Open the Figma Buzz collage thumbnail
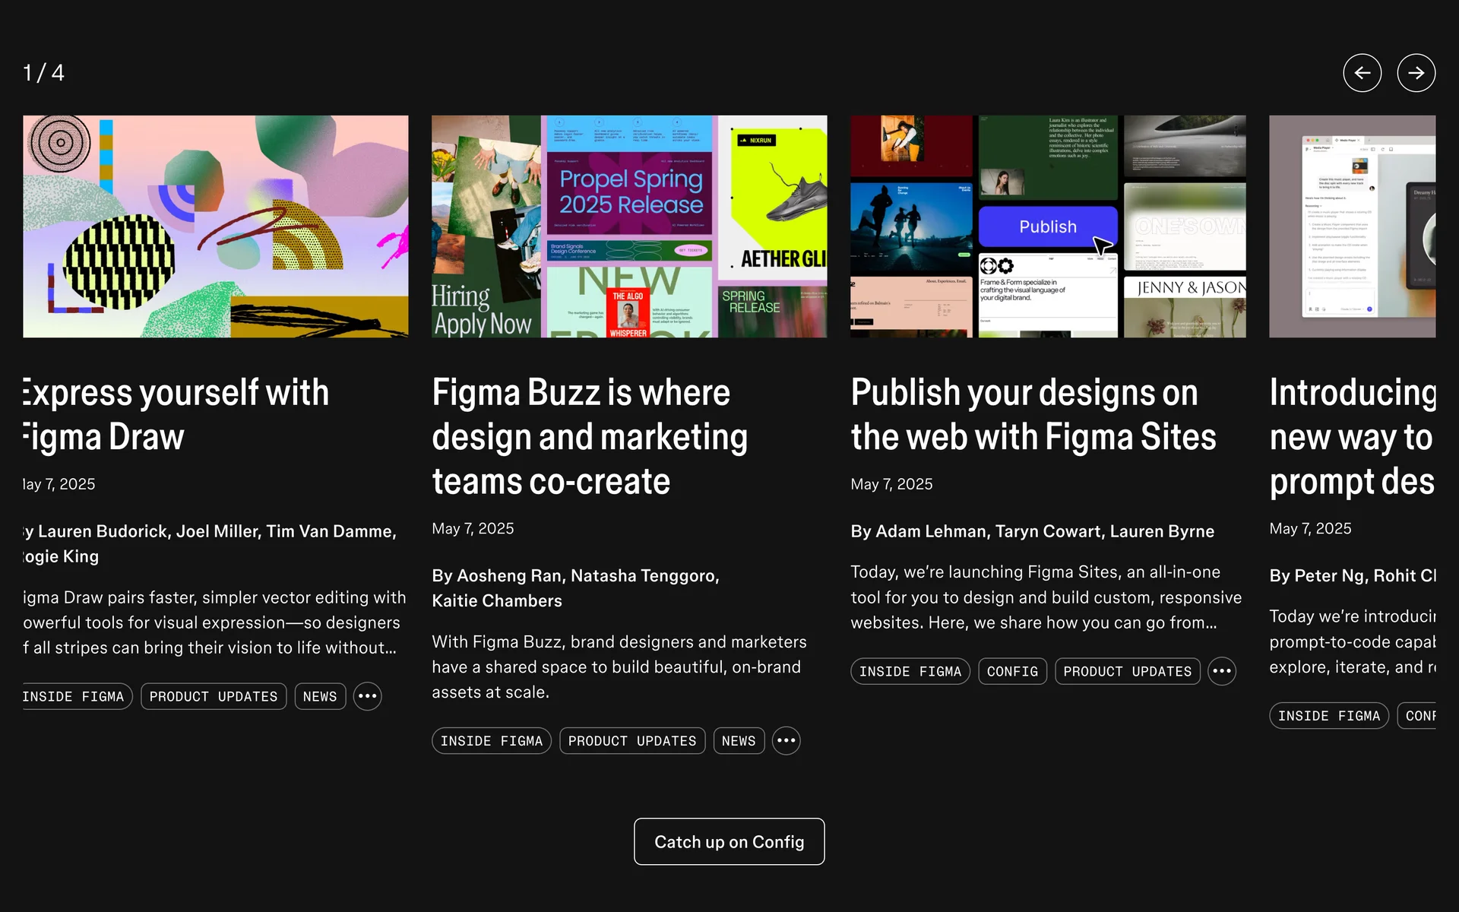The image size is (1459, 912). click(x=629, y=226)
